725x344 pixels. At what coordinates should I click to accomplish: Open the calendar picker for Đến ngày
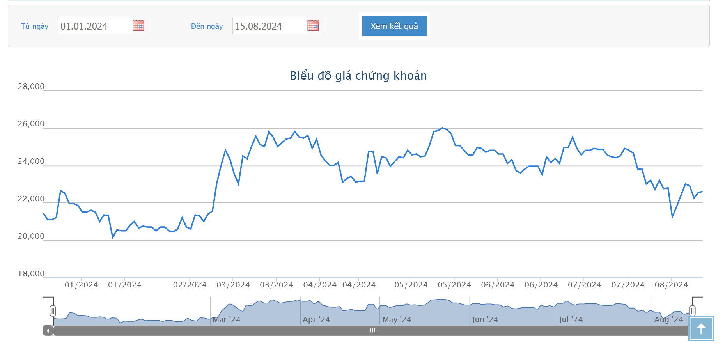[313, 26]
